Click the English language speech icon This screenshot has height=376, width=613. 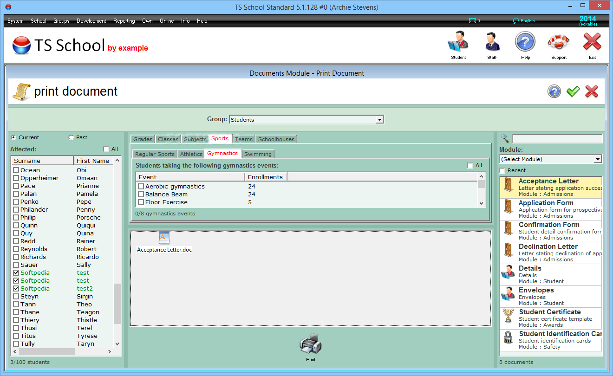[515, 21]
